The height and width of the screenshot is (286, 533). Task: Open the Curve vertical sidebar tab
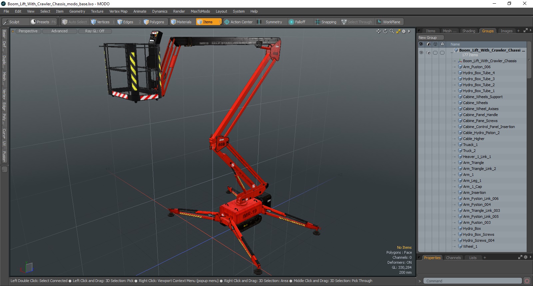tap(4, 134)
